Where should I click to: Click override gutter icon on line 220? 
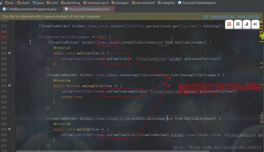pos(10,53)
